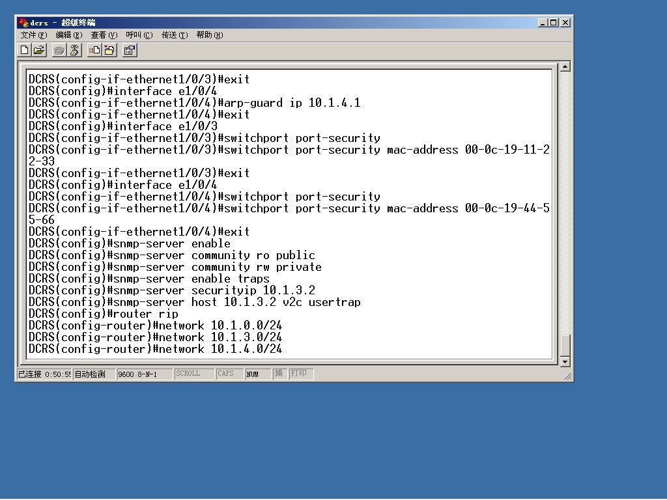667x500 pixels.
Task: Click the wrapped '2-33' MAC address fragment
Action: [x=42, y=161]
